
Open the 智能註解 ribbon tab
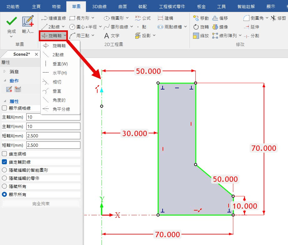click(246, 7)
